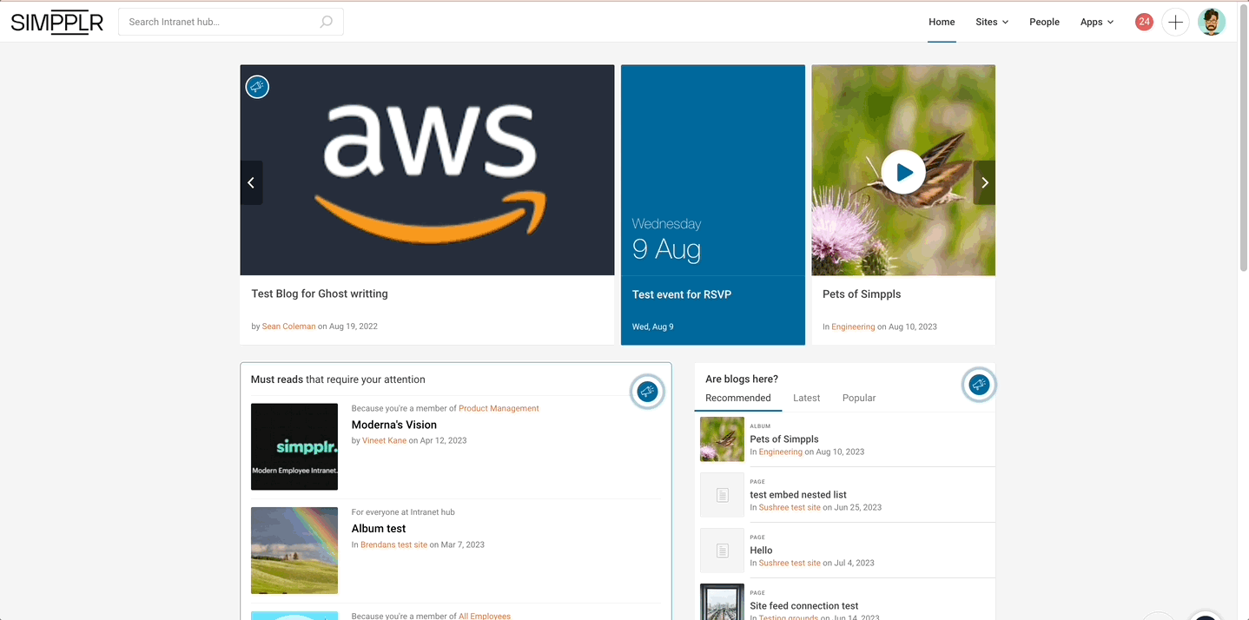Go to the Home tab
1249x620 pixels.
942,22
